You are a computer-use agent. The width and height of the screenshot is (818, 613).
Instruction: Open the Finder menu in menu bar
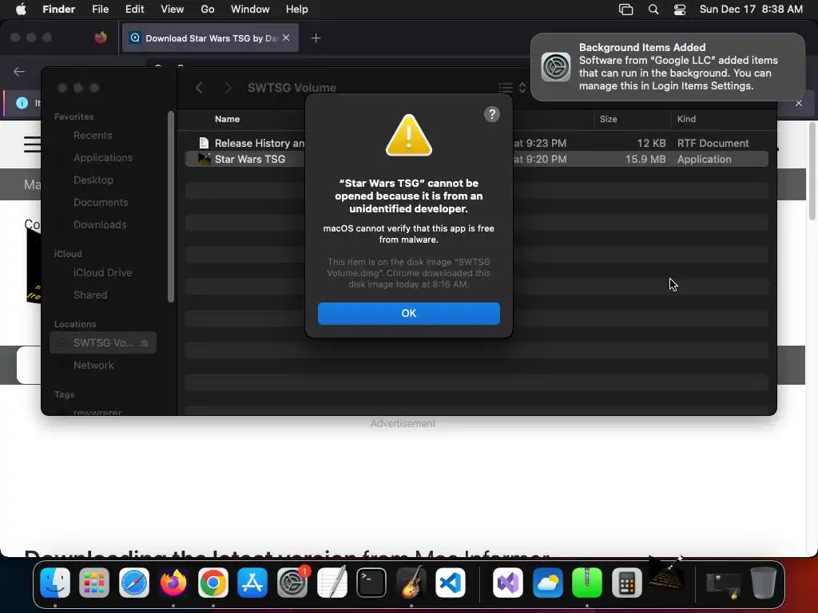58,10
